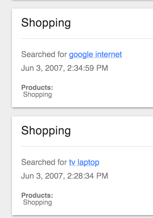Click the divider line in tv laptop card
Image resolution: width=153 pixels, height=218 pixels.
[87, 146]
